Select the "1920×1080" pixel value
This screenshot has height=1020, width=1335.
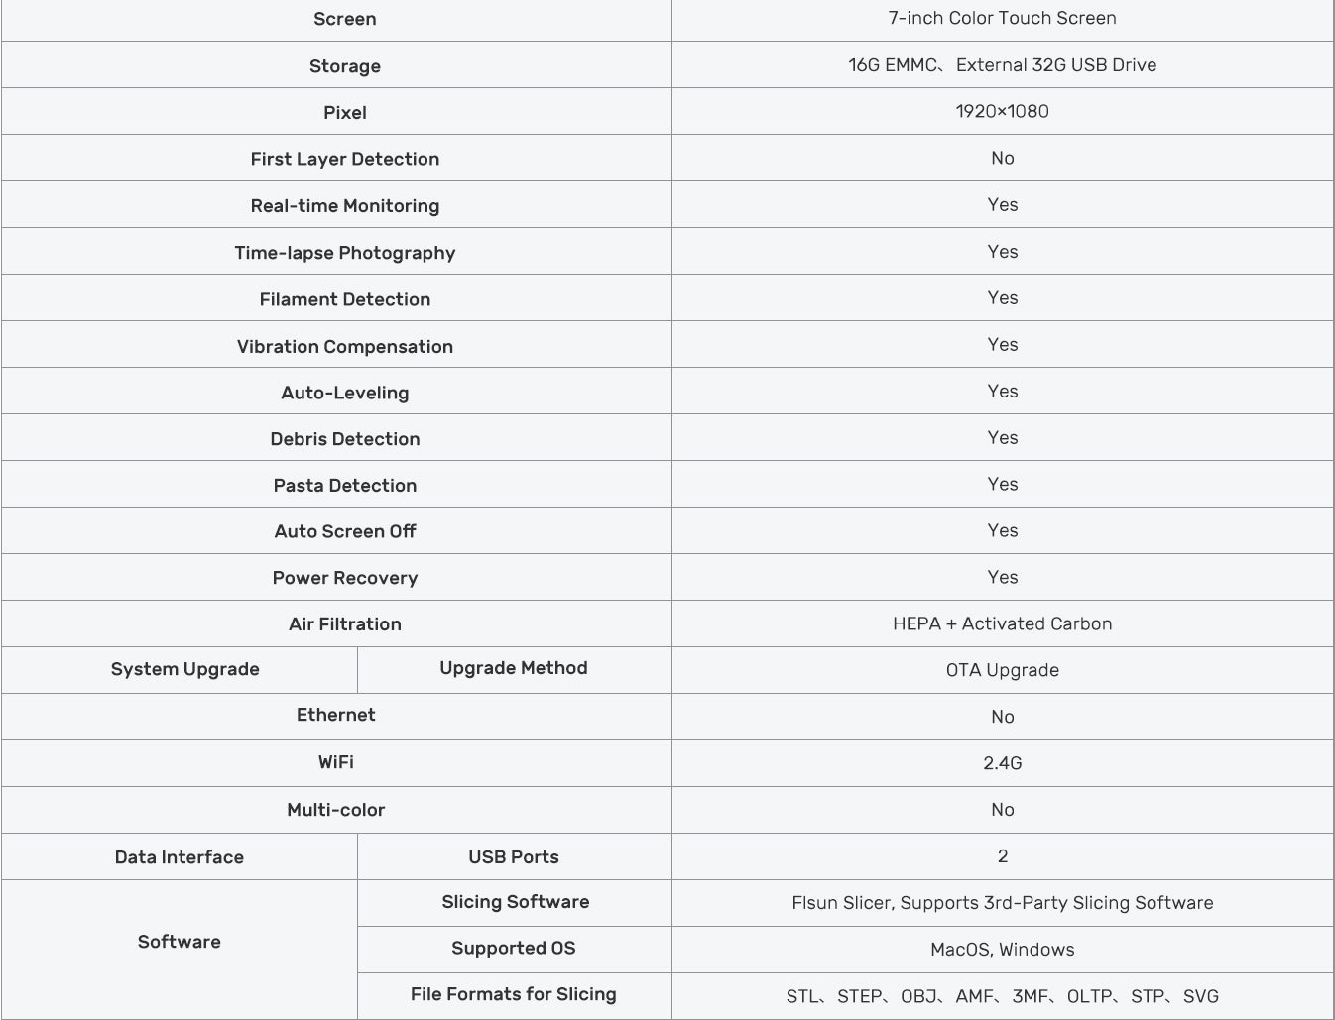pos(1002,111)
